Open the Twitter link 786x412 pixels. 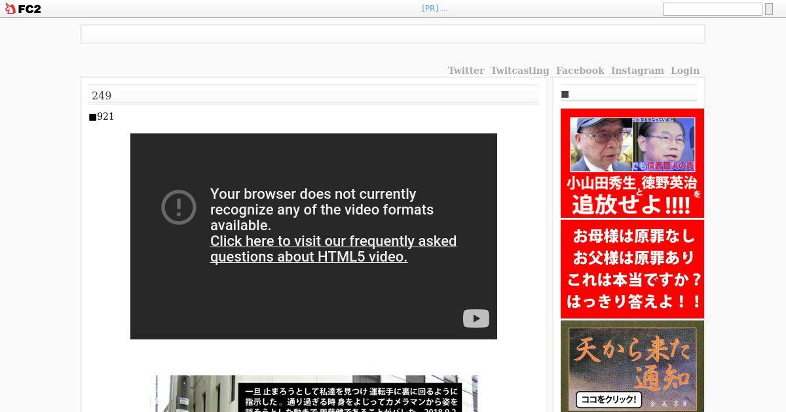pyautogui.click(x=466, y=71)
